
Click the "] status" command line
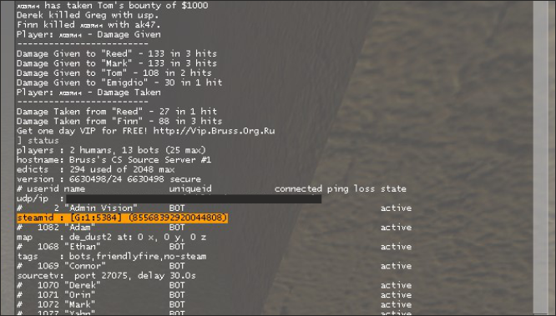[38, 141]
